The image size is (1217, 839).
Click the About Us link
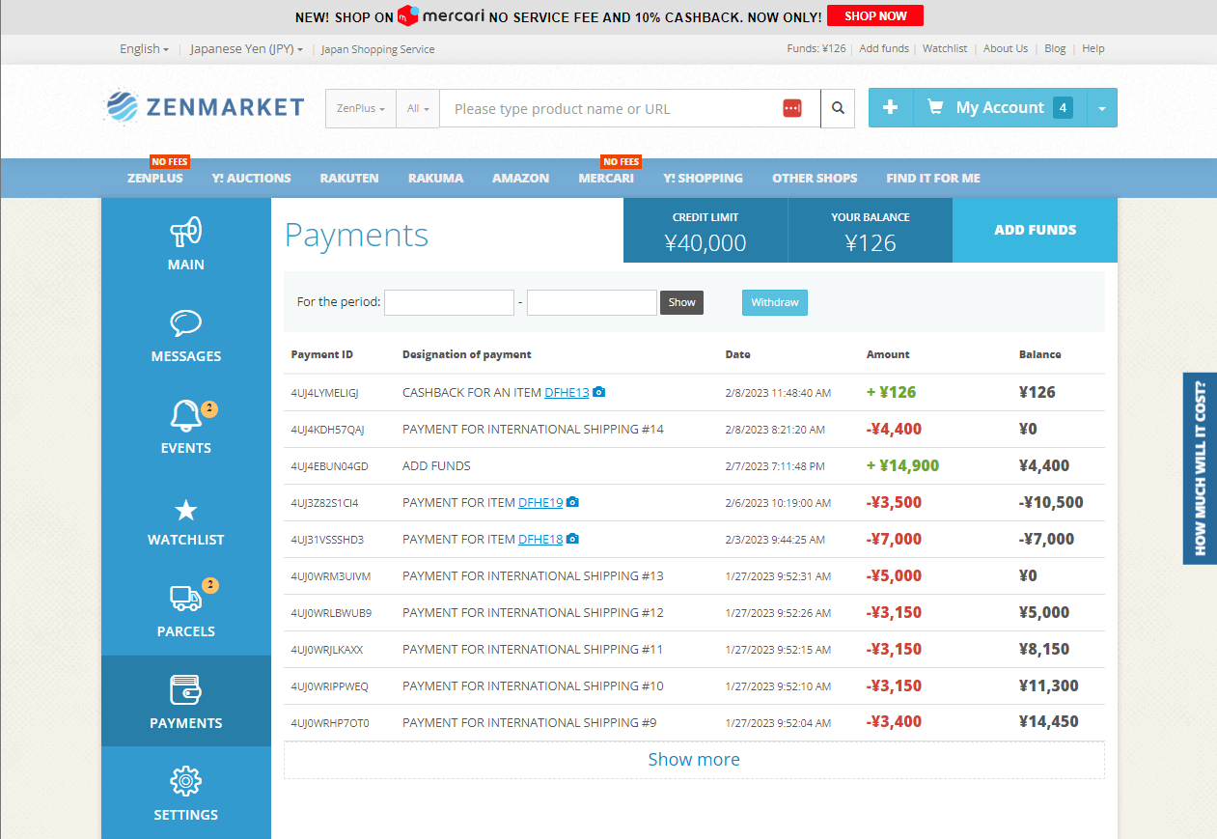(1006, 48)
